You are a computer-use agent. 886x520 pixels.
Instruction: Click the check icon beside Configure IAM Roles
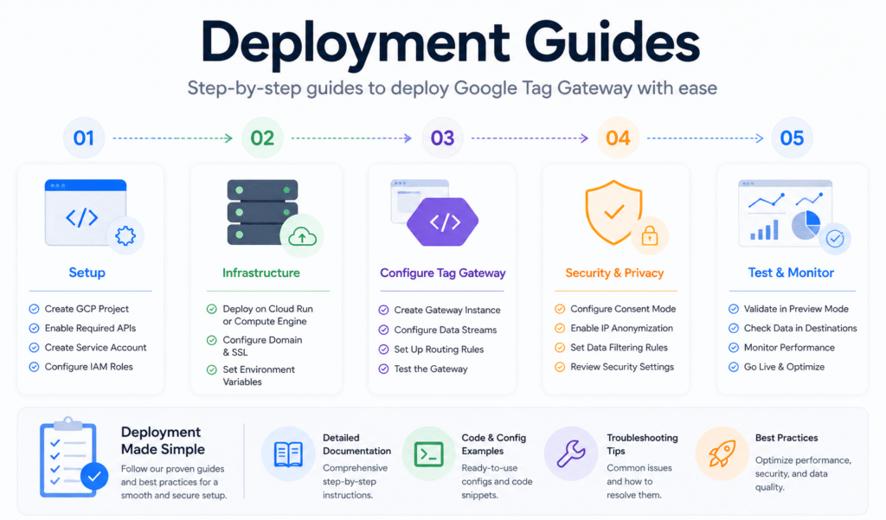coord(34,367)
